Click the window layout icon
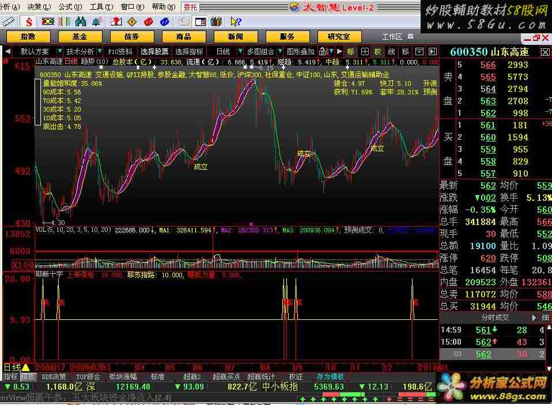 pos(201,22)
